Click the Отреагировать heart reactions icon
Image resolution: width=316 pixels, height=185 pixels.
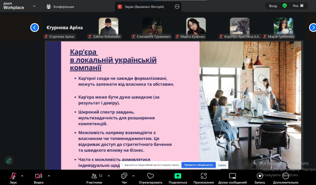pyautogui.click(x=151, y=176)
